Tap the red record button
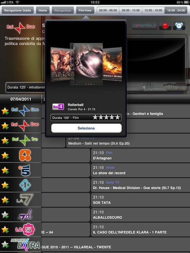 point(165,26)
